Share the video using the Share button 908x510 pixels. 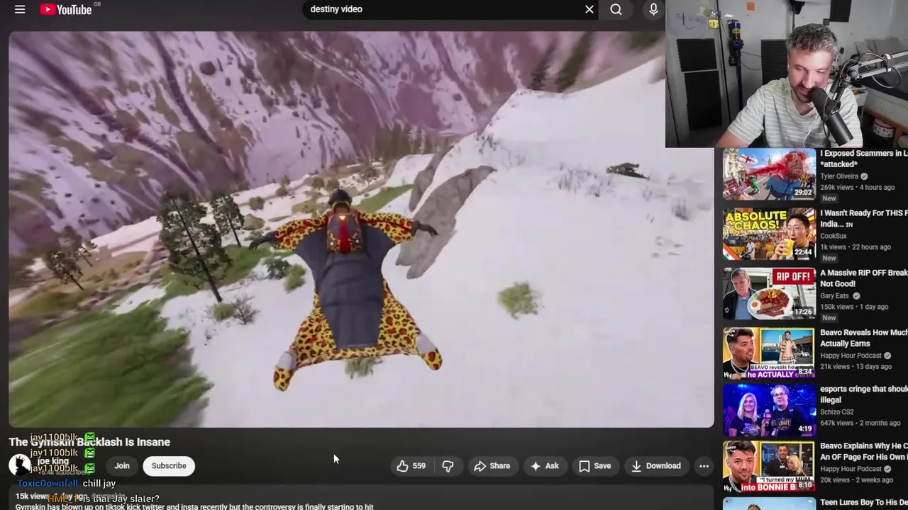[492, 465]
